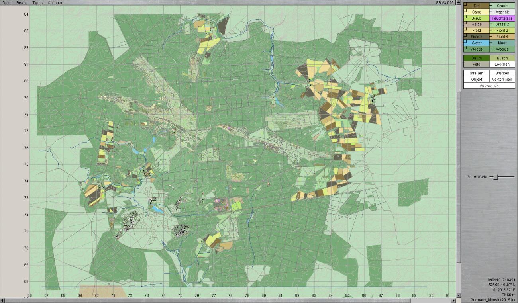The width and height of the screenshot is (518, 303).
Task: Choose the Water terrain swatch
Action: pos(477,43)
